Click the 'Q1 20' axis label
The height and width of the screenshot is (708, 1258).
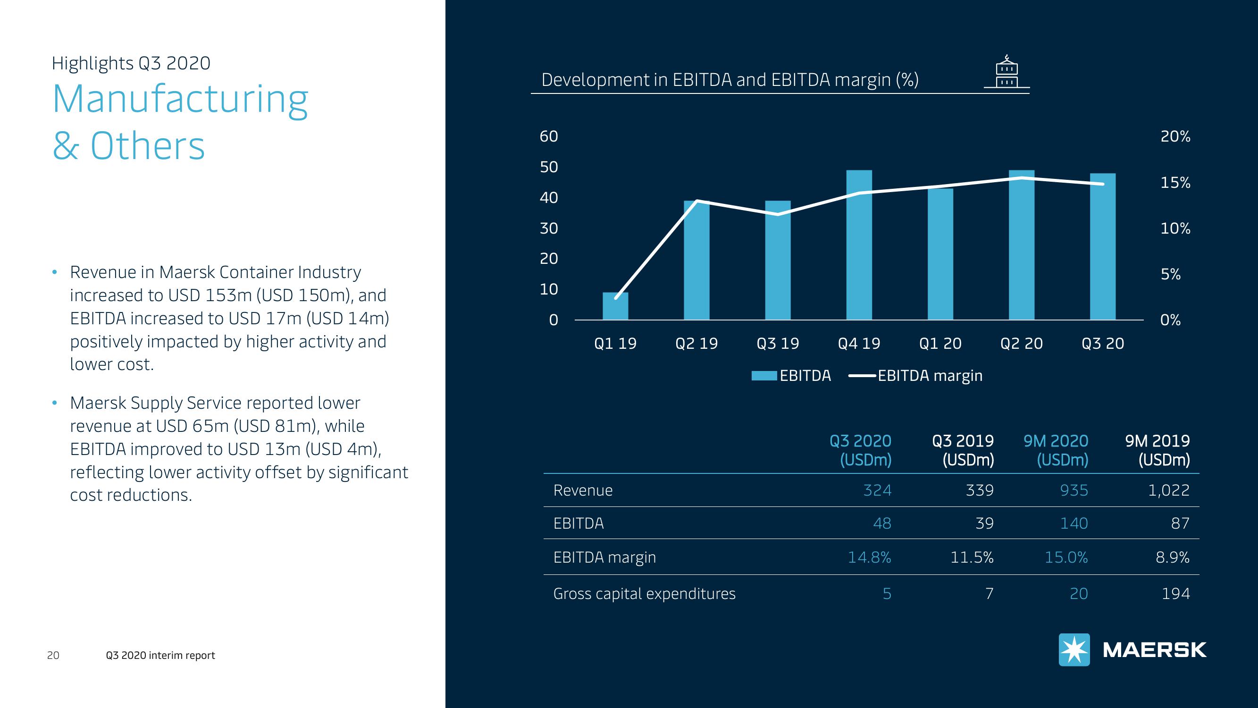(x=940, y=344)
